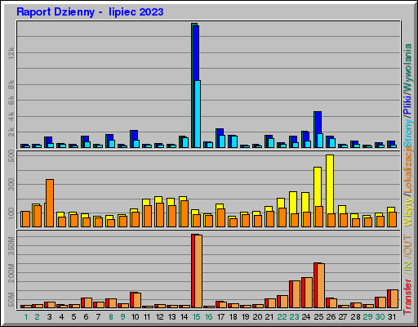Click day label 8 on the x-axis
This screenshot has width=418, height=327.
point(111,317)
